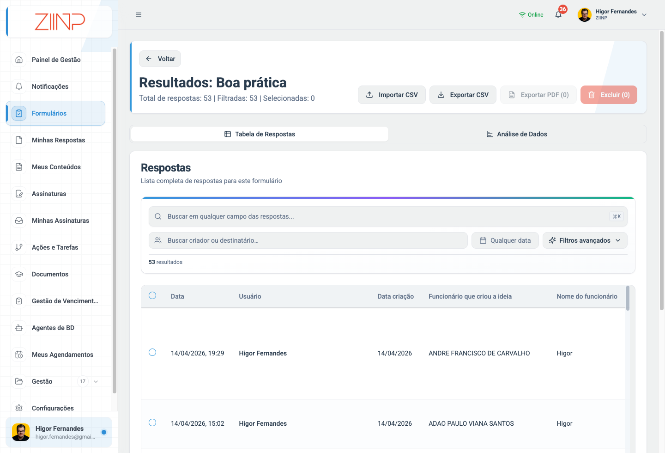This screenshot has width=665, height=453.
Task: Focus the 'Buscar em qualquer campo' search field
Action: (388, 216)
